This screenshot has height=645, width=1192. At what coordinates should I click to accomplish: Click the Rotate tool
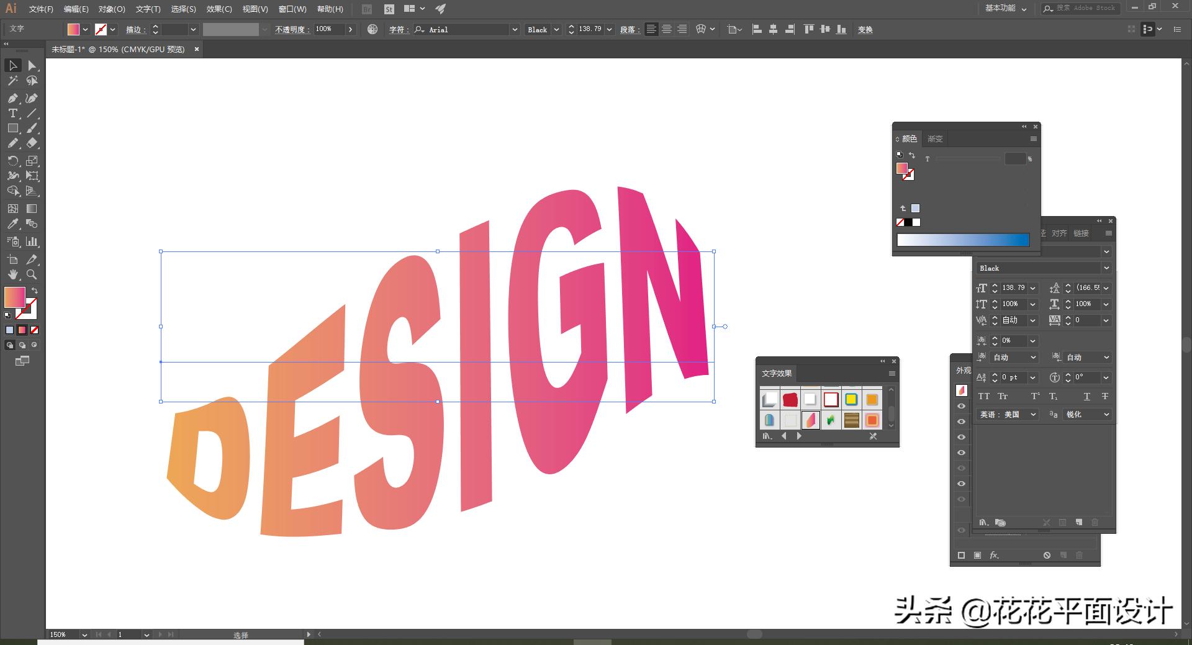click(12, 161)
